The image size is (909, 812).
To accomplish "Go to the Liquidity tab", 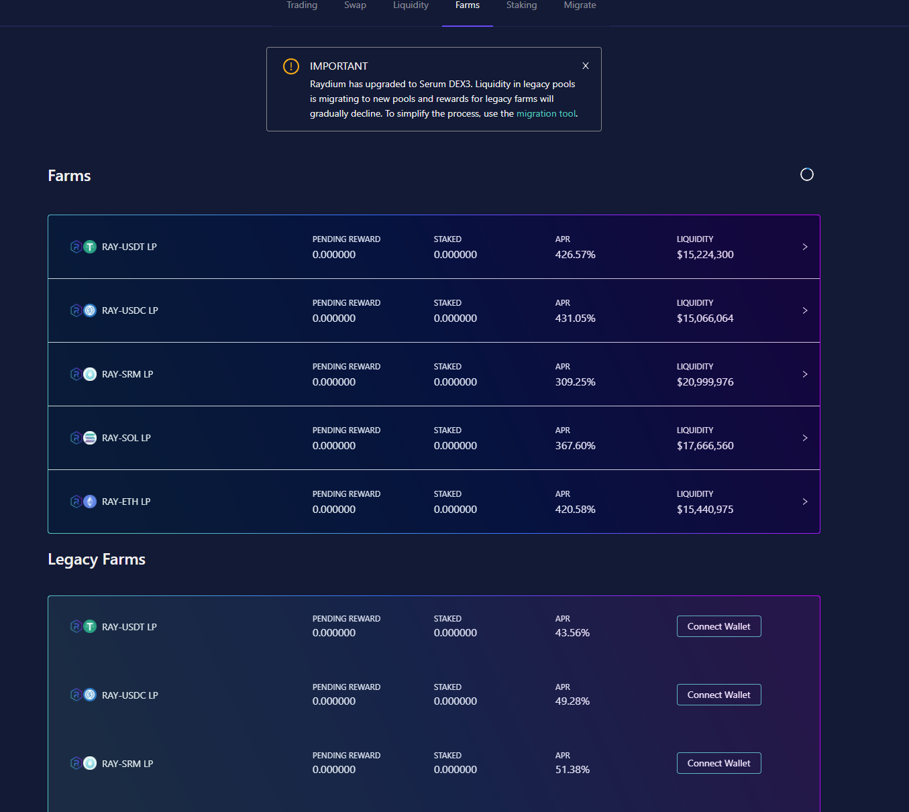I will click(x=411, y=5).
